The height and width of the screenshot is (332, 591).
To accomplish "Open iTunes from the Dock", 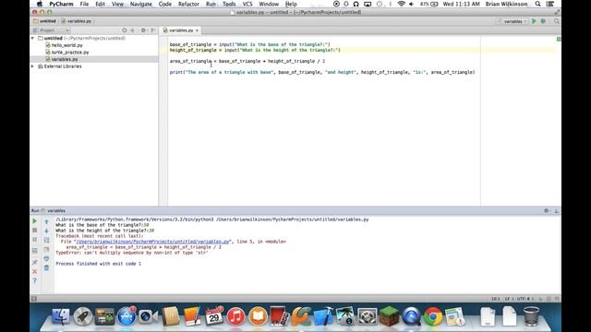I will click(x=236, y=316).
